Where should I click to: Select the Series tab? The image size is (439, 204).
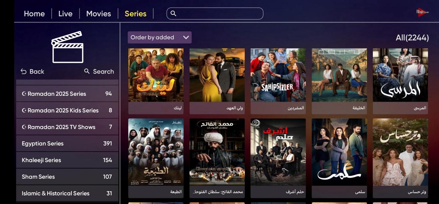click(135, 14)
